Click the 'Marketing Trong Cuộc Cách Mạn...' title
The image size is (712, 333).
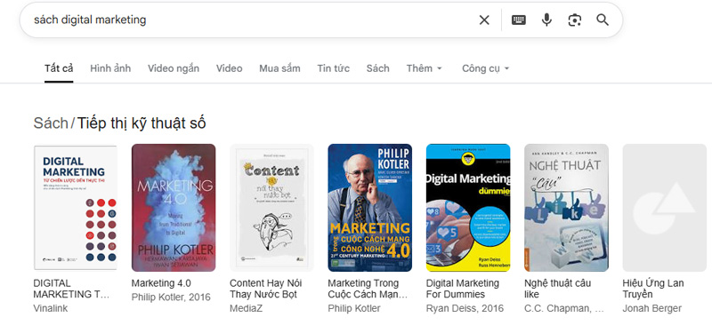pyautogui.click(x=368, y=289)
